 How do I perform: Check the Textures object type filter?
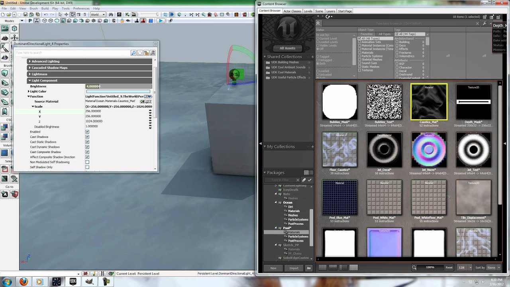[x=359, y=70]
